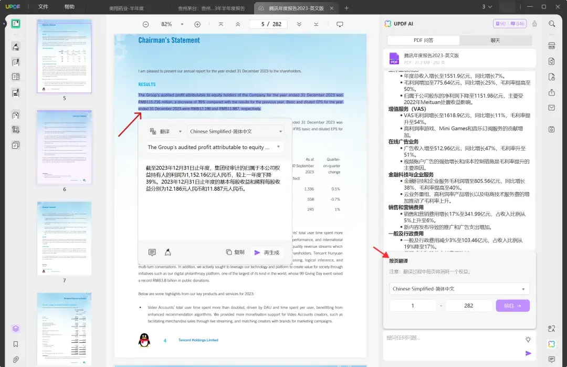The height and width of the screenshot is (367, 567).
Task: Start slideshow presentation mode
Action: tap(340, 24)
